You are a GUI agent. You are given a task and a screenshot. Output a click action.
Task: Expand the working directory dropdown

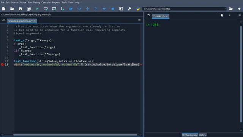(x=225, y=9)
